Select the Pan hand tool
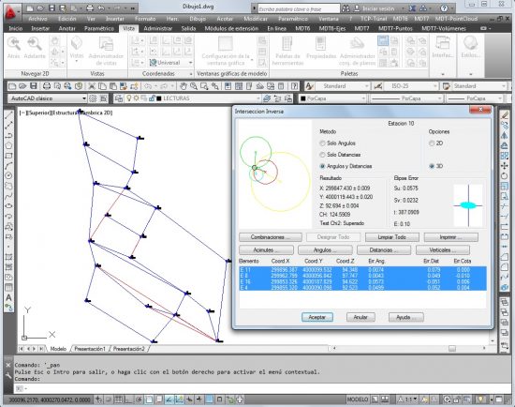 184,86
